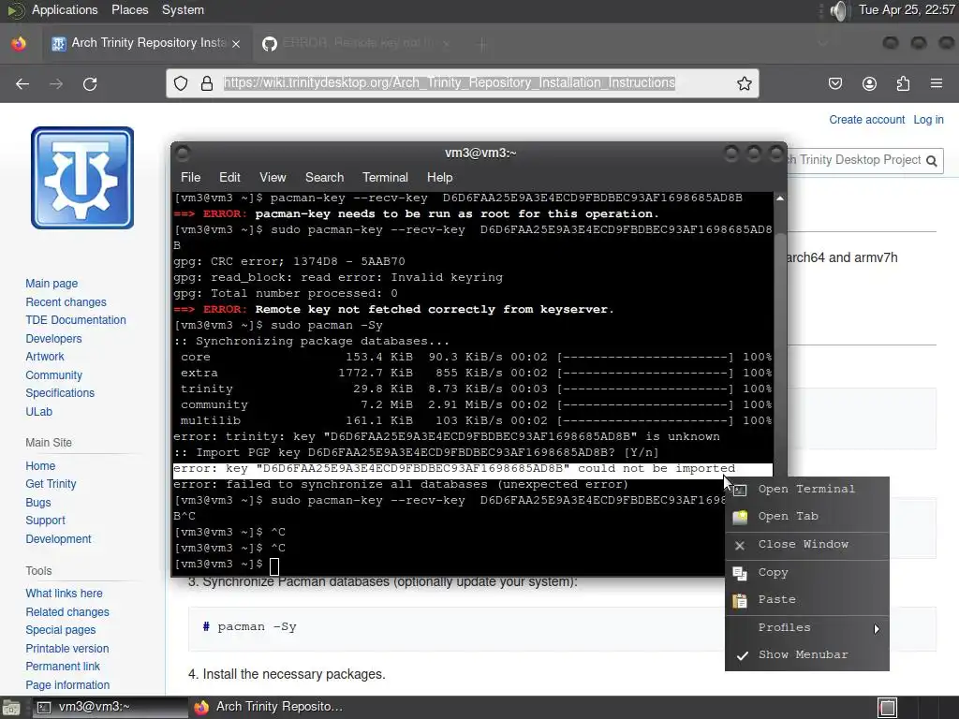
Task: Open the System menu in the top panel
Action: [x=183, y=9]
